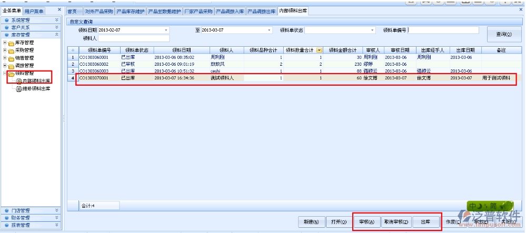Screen dimensions: 526x233
Task: Click the 维修领料出库 gear icon in tree
Action: [19, 89]
